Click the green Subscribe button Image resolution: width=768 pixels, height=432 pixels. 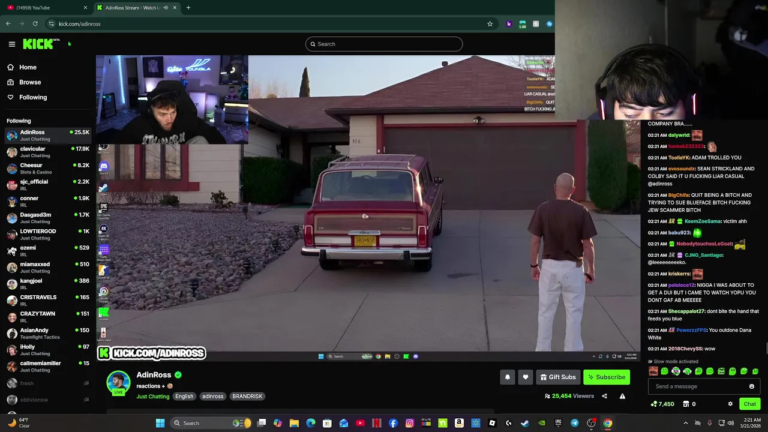tap(607, 377)
